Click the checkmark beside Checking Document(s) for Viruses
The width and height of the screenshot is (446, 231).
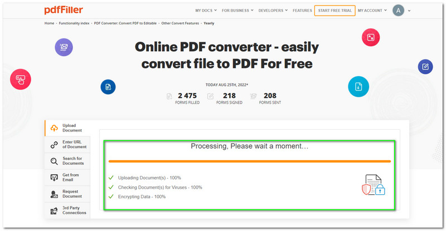click(x=111, y=187)
